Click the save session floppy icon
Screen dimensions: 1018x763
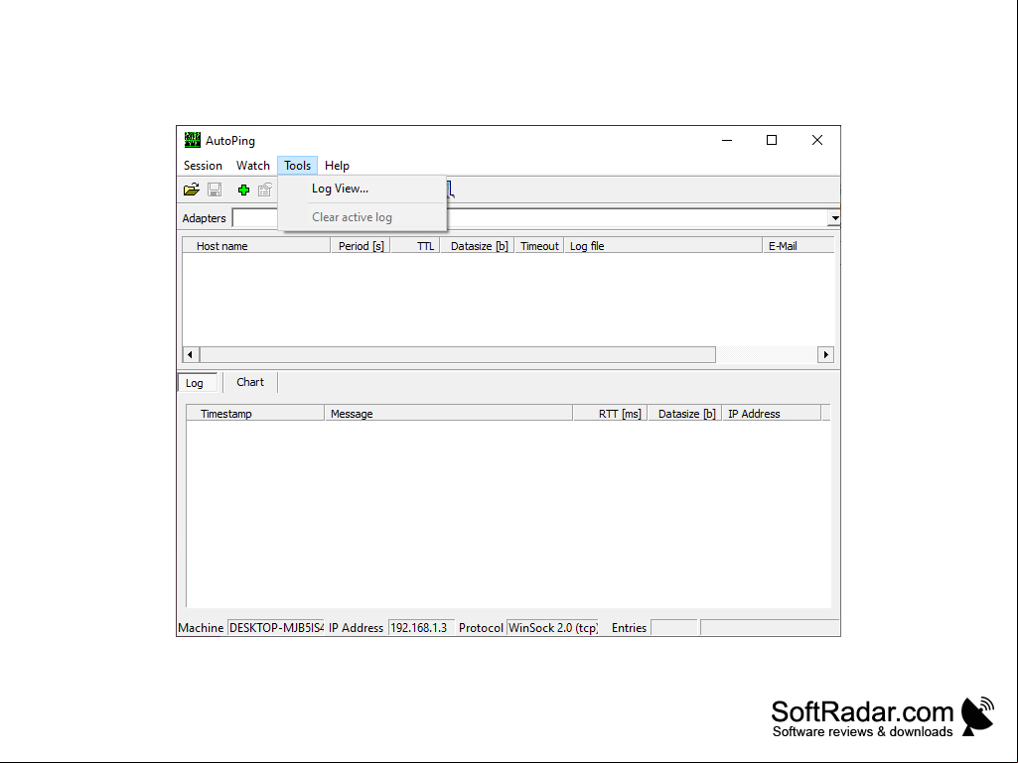pos(215,190)
